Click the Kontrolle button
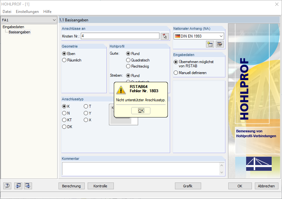Viewport: 282px width, 199px height. pos(101,186)
